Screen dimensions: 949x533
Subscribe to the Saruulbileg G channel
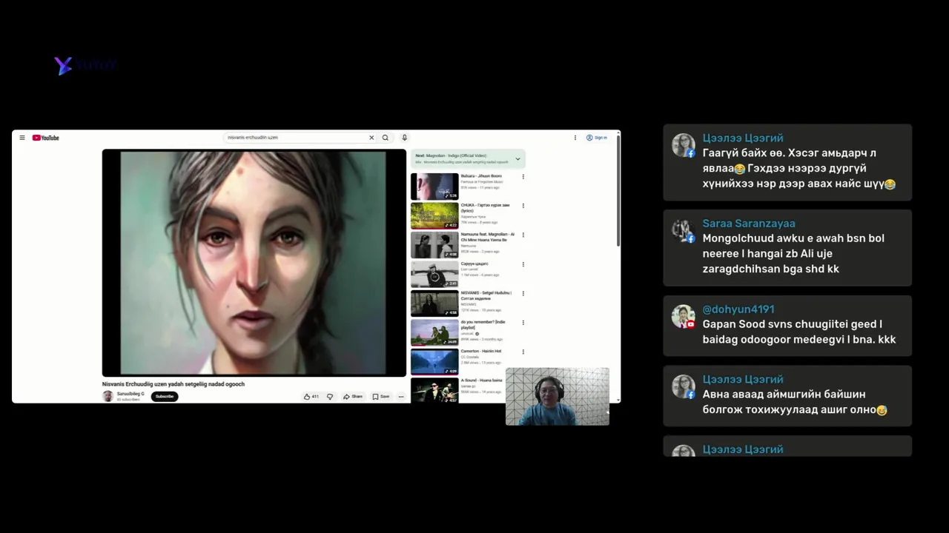(x=165, y=396)
